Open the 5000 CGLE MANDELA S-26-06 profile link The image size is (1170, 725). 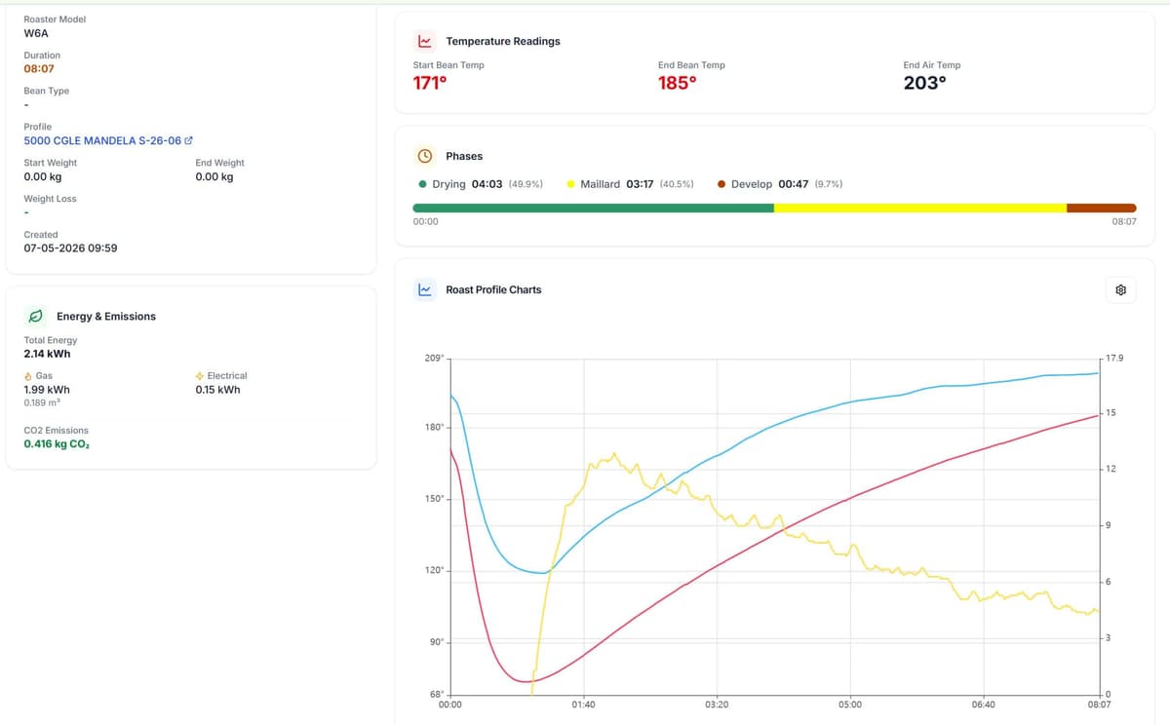tap(102, 140)
